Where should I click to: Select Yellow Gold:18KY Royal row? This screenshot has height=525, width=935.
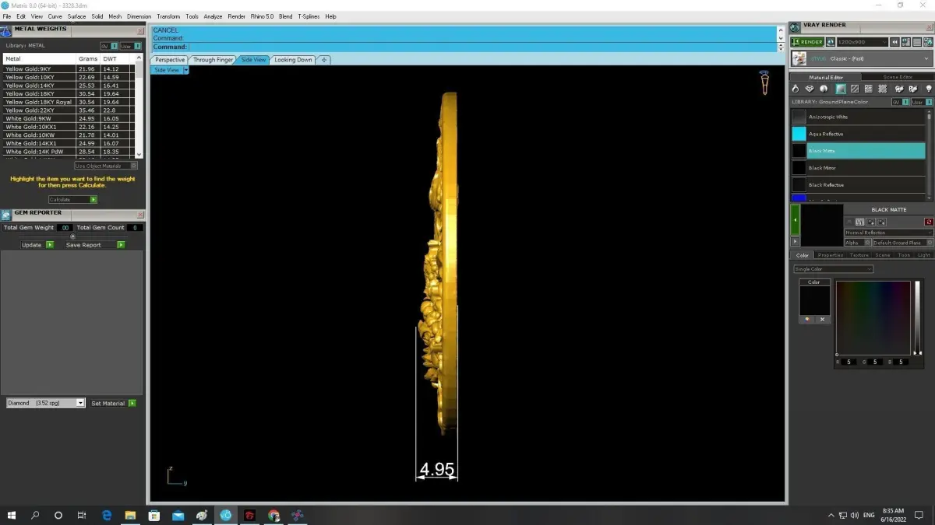pyautogui.click(x=69, y=102)
